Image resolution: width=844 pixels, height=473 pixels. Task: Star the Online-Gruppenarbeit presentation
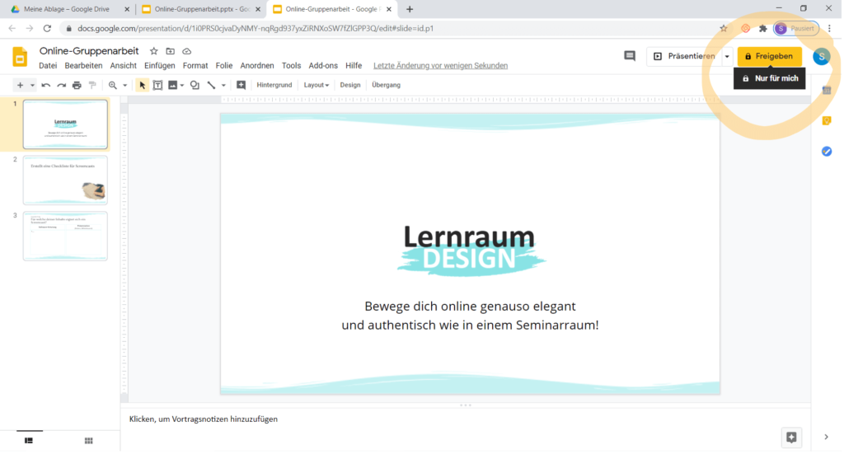[x=154, y=51]
